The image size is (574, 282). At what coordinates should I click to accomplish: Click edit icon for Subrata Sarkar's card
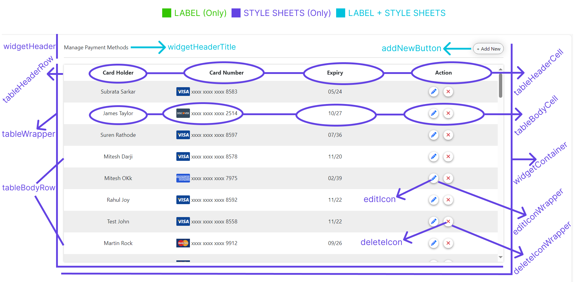434,92
